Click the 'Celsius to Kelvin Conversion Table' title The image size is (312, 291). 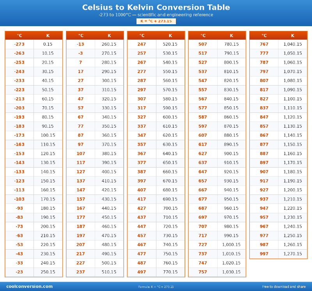(x=156, y=7)
